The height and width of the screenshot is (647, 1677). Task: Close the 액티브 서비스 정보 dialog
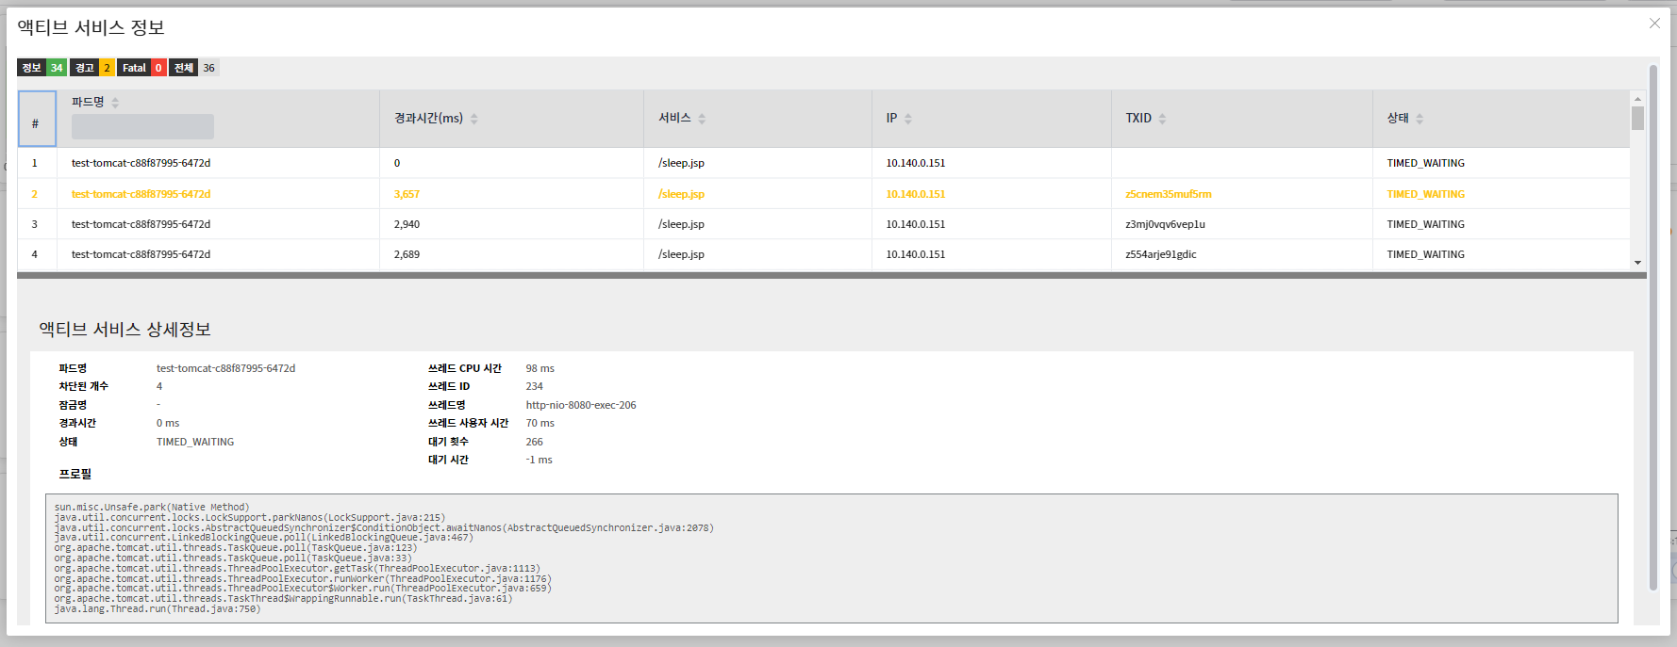(1654, 24)
